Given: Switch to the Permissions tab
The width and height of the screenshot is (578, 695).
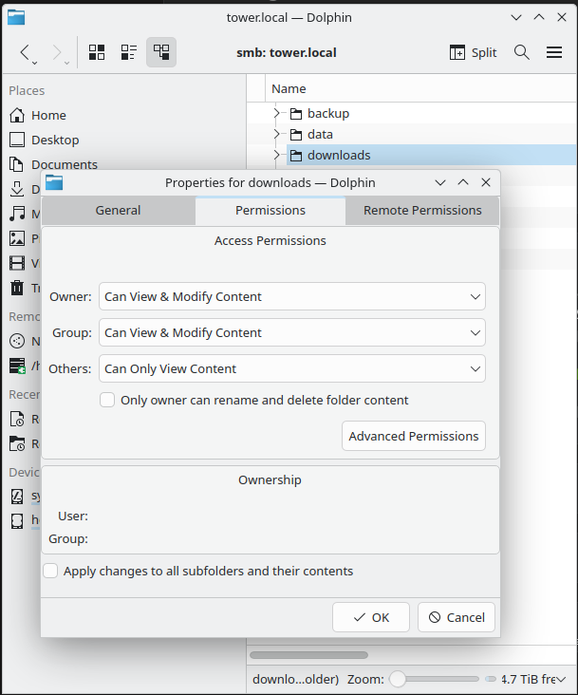Looking at the screenshot, I should pos(270,210).
